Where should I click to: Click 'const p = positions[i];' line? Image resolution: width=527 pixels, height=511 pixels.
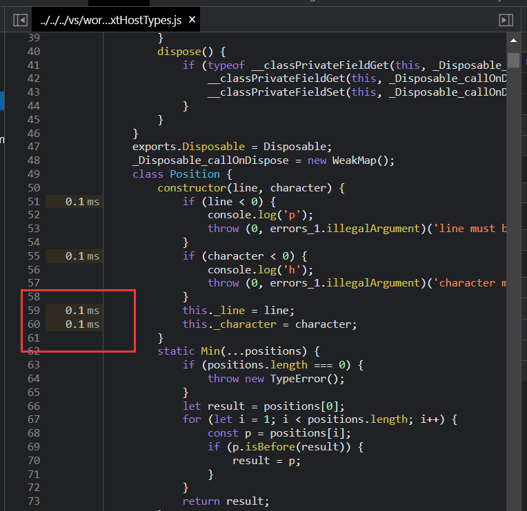279,433
